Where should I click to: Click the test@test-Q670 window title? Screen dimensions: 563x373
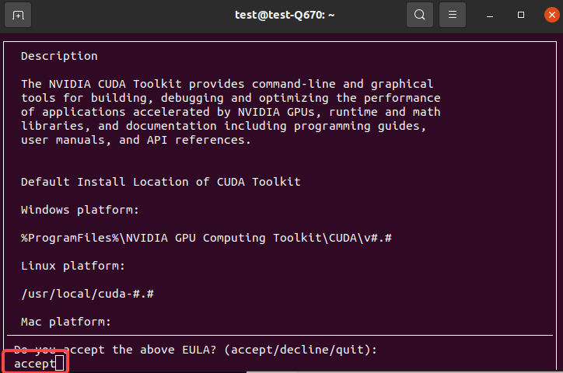point(285,15)
